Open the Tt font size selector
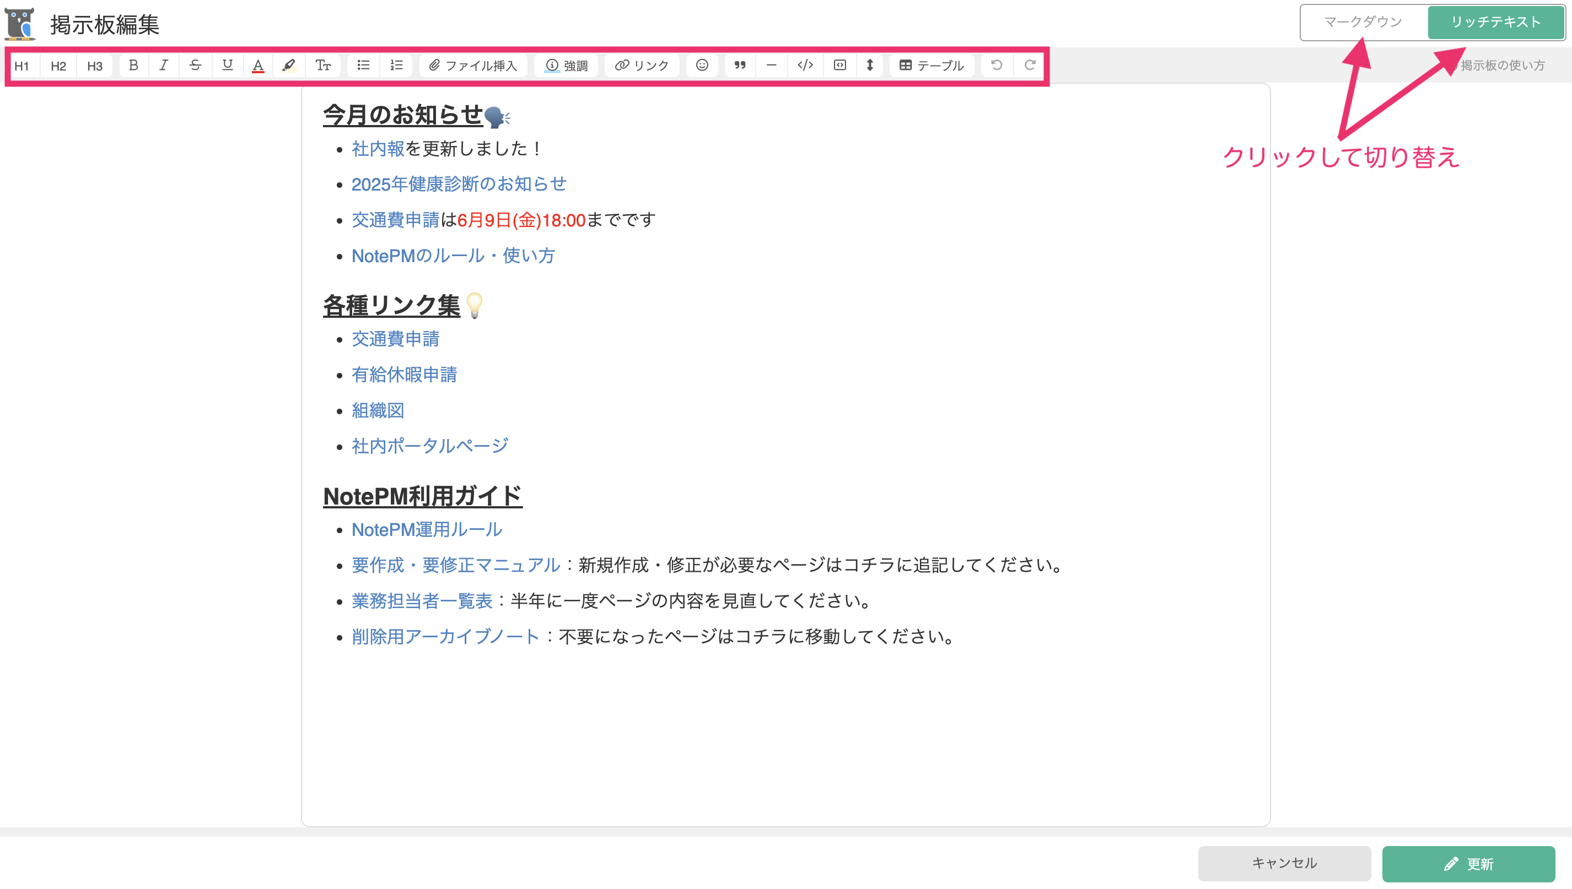Image resolution: width=1572 pixels, height=889 pixels. (x=322, y=66)
